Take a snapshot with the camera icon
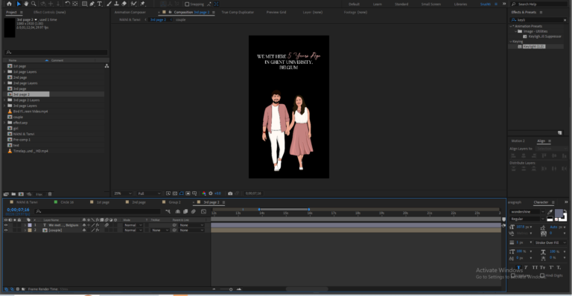Image resolution: width=572 pixels, height=296 pixels. coord(230,193)
